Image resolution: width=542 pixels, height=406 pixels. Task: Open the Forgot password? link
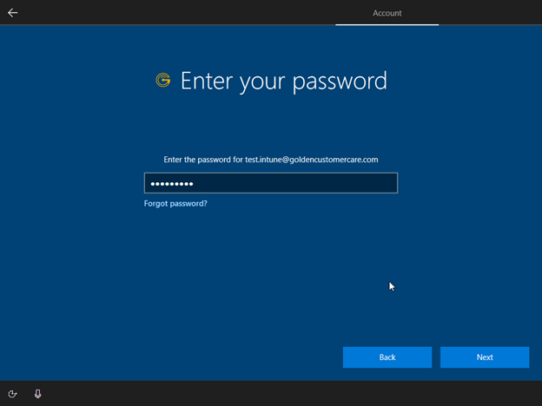click(175, 203)
